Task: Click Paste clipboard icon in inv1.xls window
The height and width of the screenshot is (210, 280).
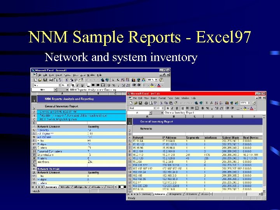Action: click(x=171, y=103)
